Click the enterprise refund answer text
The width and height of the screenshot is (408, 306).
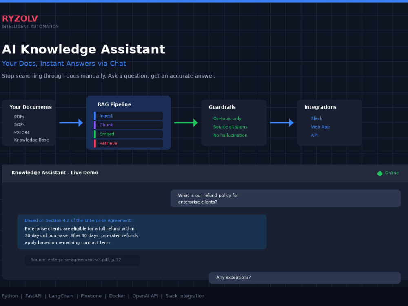tap(82, 235)
